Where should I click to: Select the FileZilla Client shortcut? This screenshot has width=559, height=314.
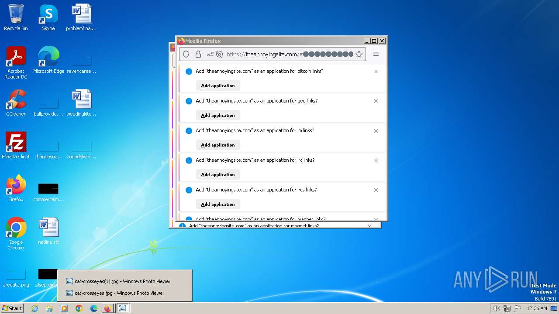pos(16,146)
